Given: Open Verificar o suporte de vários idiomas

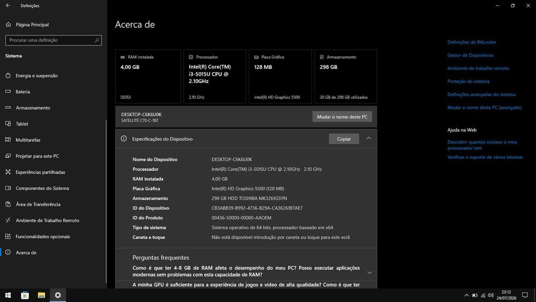Looking at the screenshot, I should click(x=485, y=157).
